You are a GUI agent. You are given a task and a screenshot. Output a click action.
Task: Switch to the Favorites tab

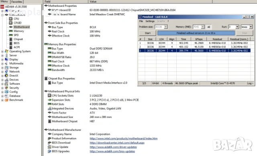(x=17, y=2)
